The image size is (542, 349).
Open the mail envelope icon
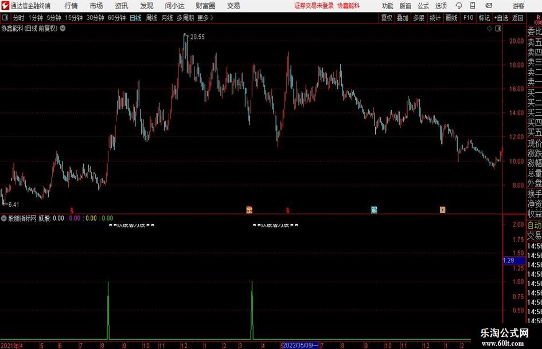489,6
